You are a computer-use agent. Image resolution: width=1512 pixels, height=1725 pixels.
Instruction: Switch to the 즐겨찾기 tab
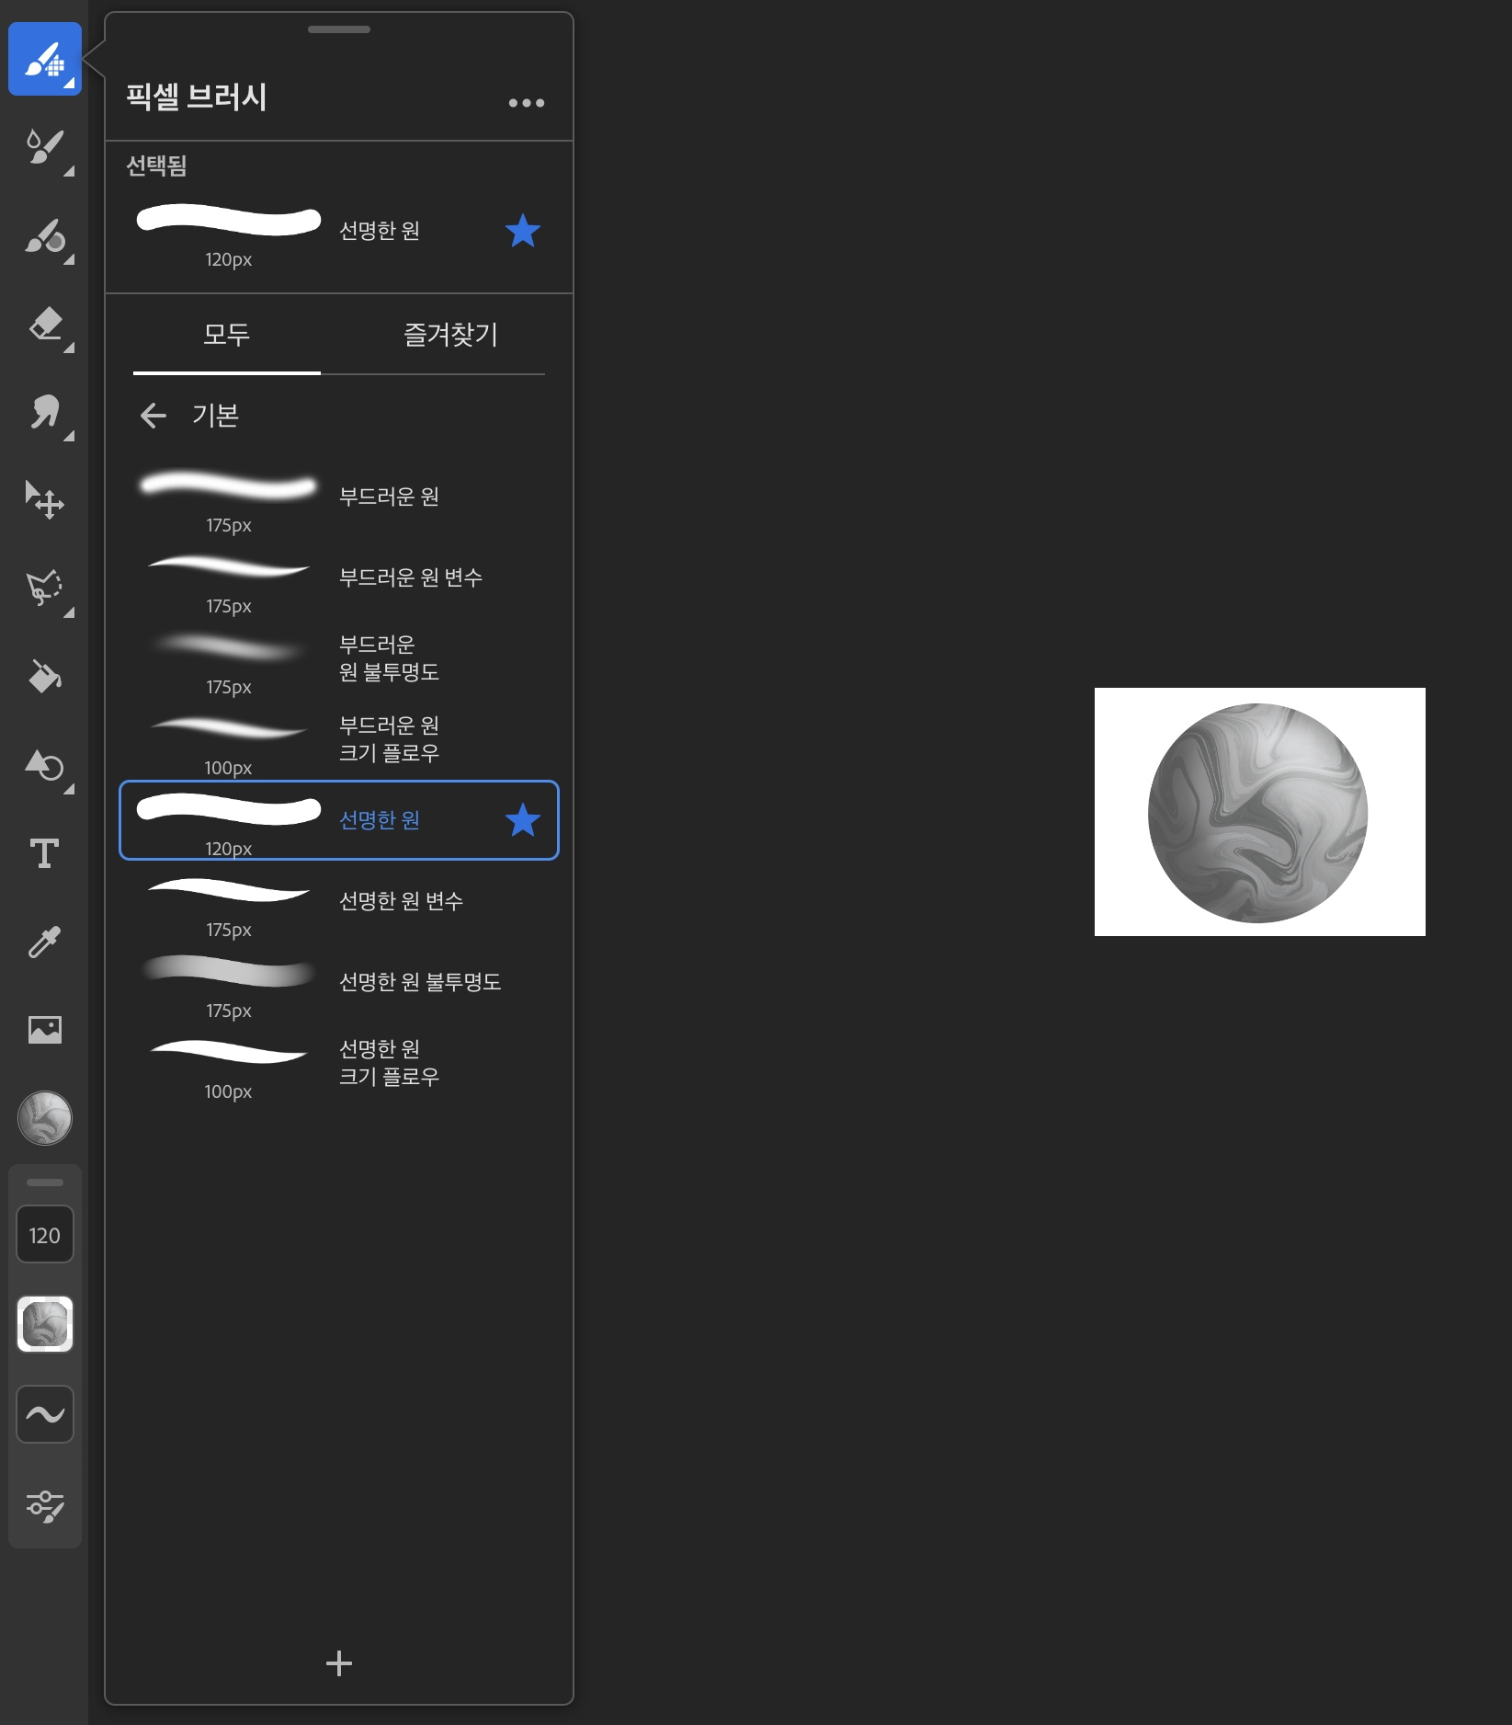451,335
